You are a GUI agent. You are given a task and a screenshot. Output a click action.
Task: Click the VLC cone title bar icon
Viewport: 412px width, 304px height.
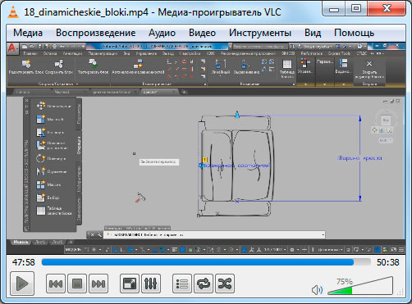point(13,12)
